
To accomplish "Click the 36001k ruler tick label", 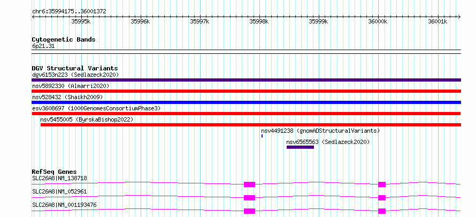I will (437, 21).
